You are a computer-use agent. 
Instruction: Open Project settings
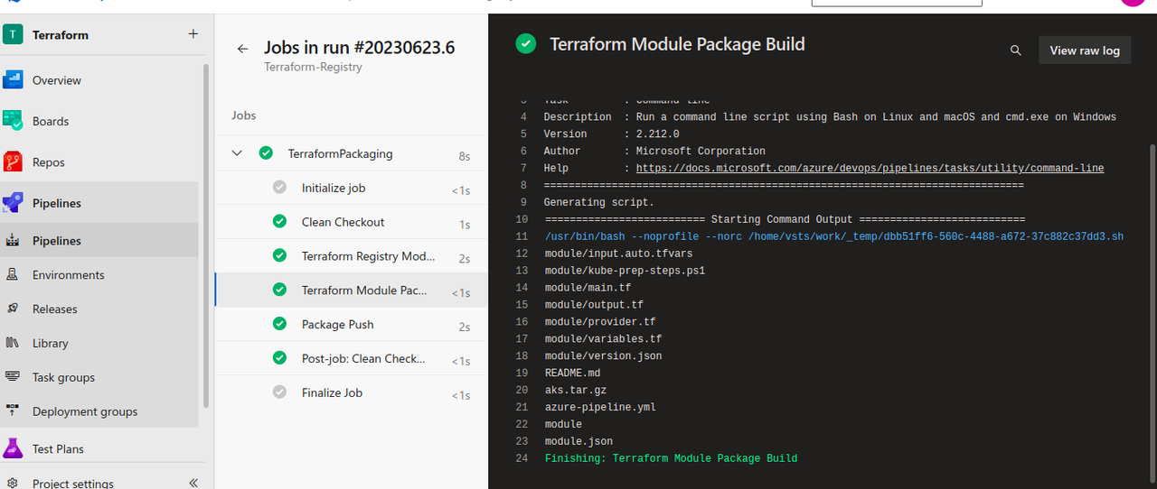tap(72, 483)
